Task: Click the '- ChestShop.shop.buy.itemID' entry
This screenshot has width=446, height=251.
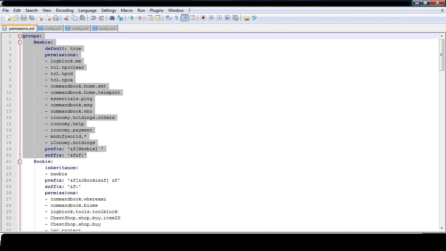Action: tap(83, 218)
